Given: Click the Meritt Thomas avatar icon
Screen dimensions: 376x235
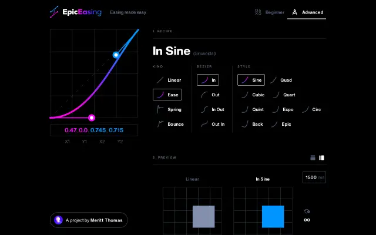Looking at the screenshot, I should click(x=58, y=220).
